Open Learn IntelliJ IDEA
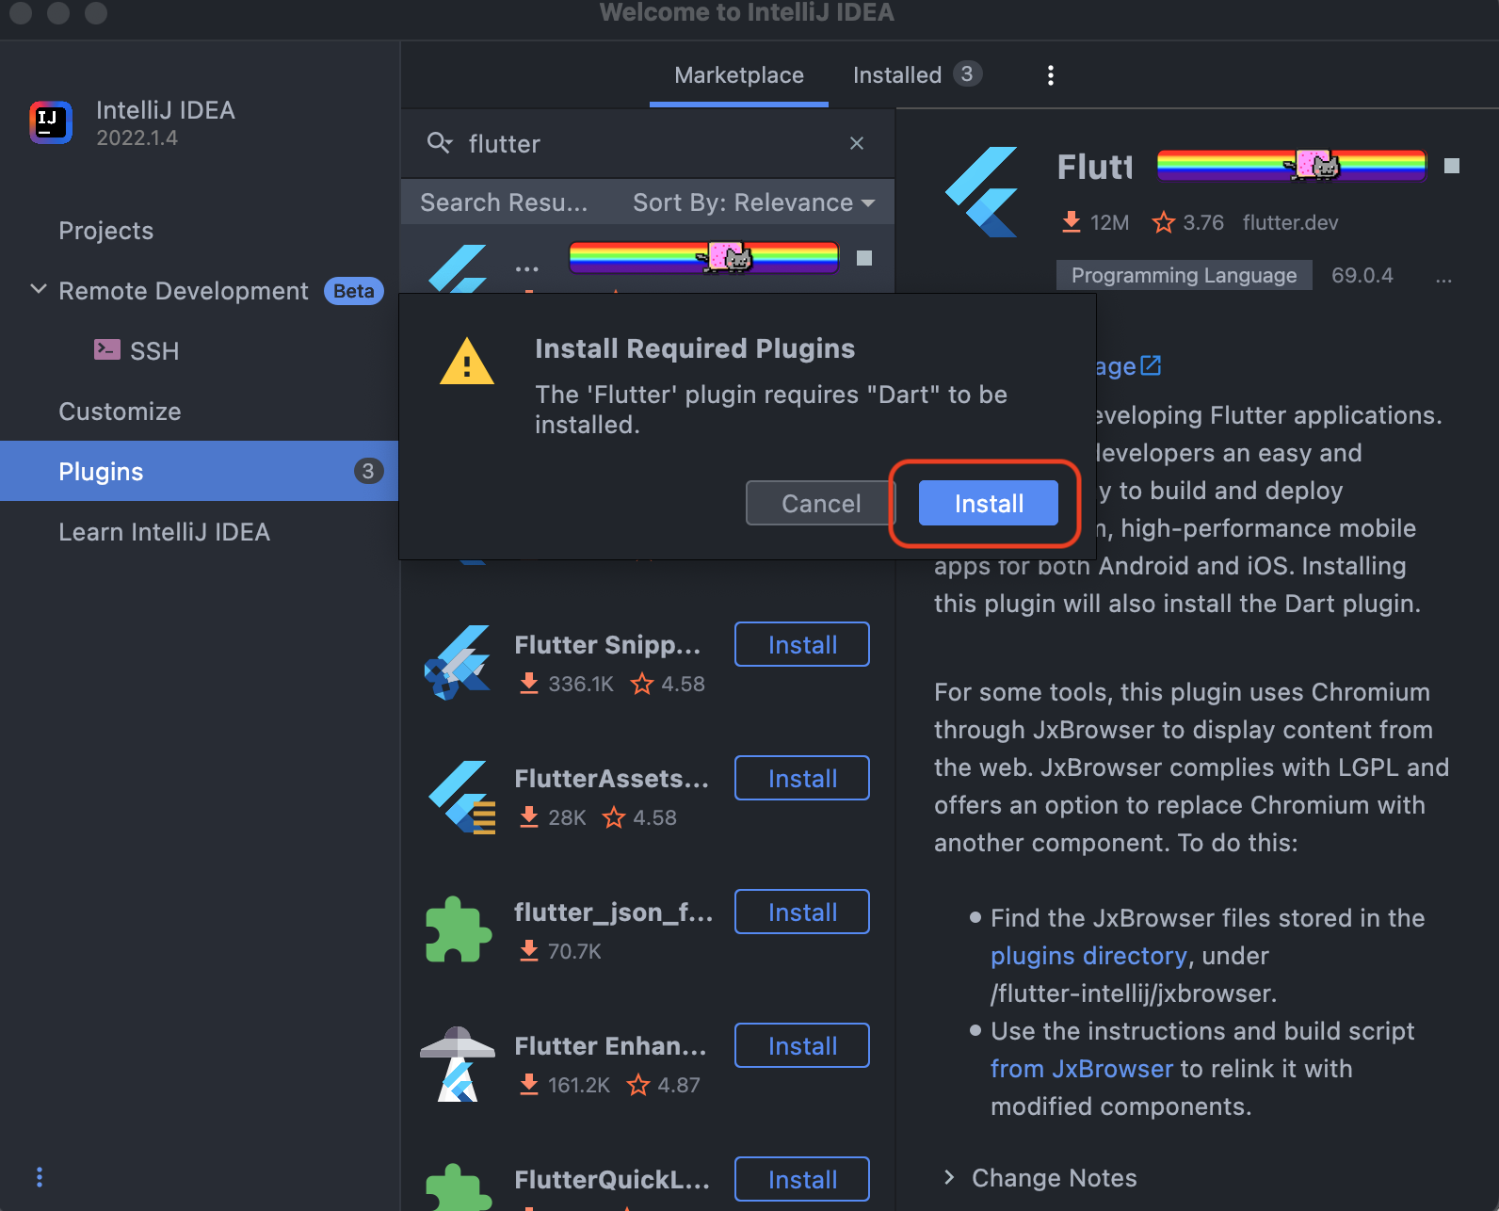The width and height of the screenshot is (1499, 1211). pyautogui.click(x=164, y=532)
